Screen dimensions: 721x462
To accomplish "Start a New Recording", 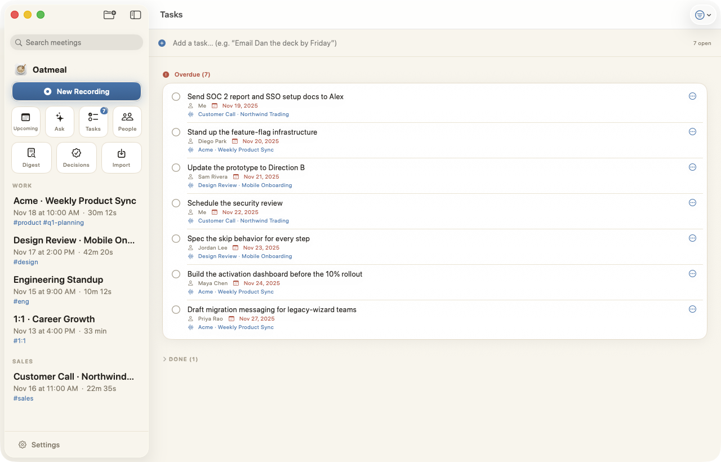I will click(x=77, y=91).
